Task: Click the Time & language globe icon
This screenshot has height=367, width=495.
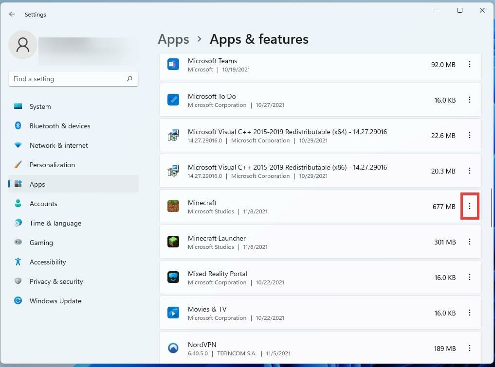Action: (18, 223)
